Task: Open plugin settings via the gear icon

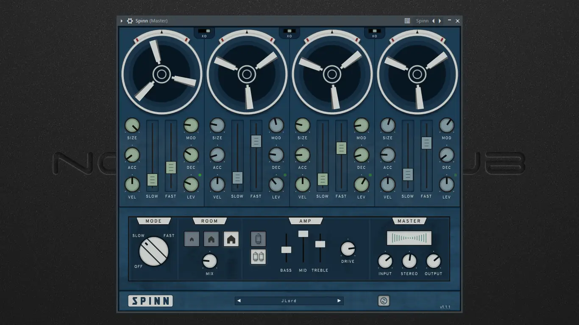Action: tap(130, 20)
